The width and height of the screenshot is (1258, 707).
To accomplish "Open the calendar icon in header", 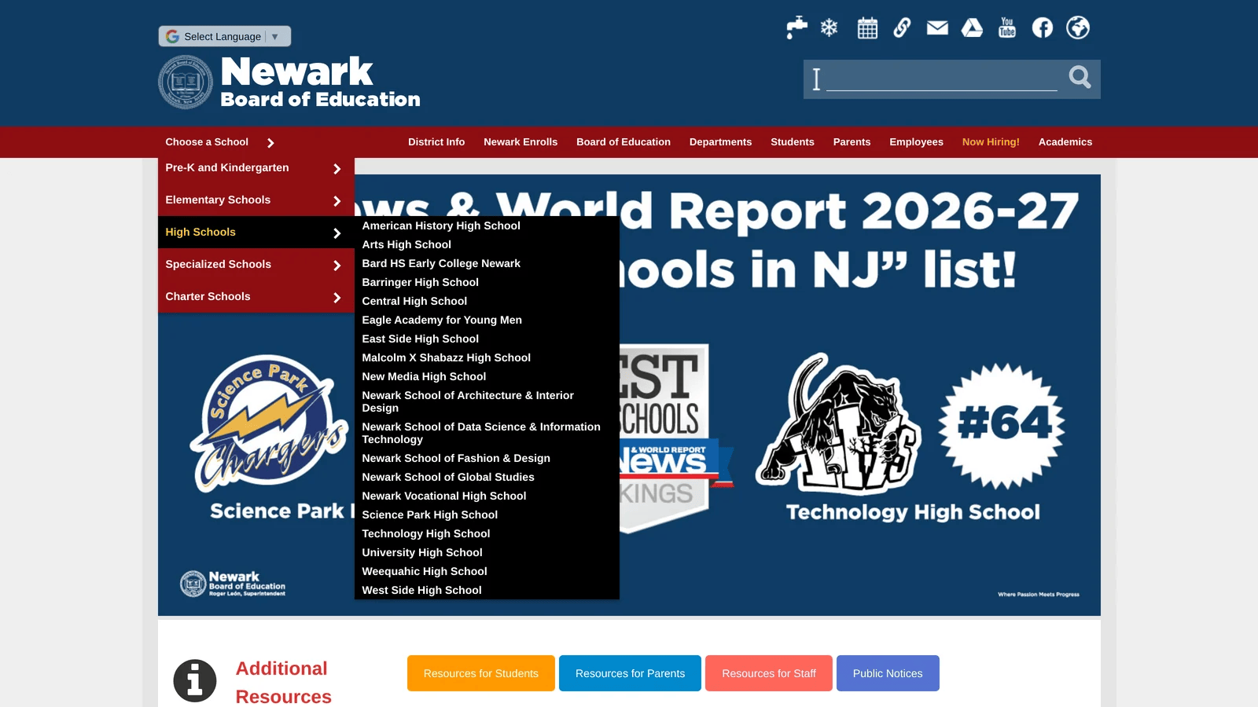I will click(x=867, y=28).
